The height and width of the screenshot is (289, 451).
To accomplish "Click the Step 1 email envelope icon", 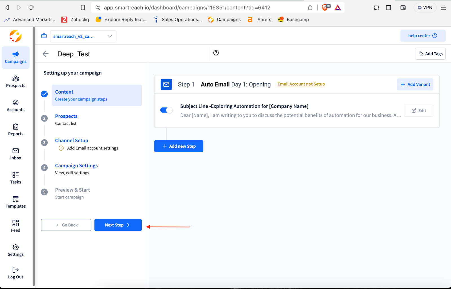I will [166, 84].
